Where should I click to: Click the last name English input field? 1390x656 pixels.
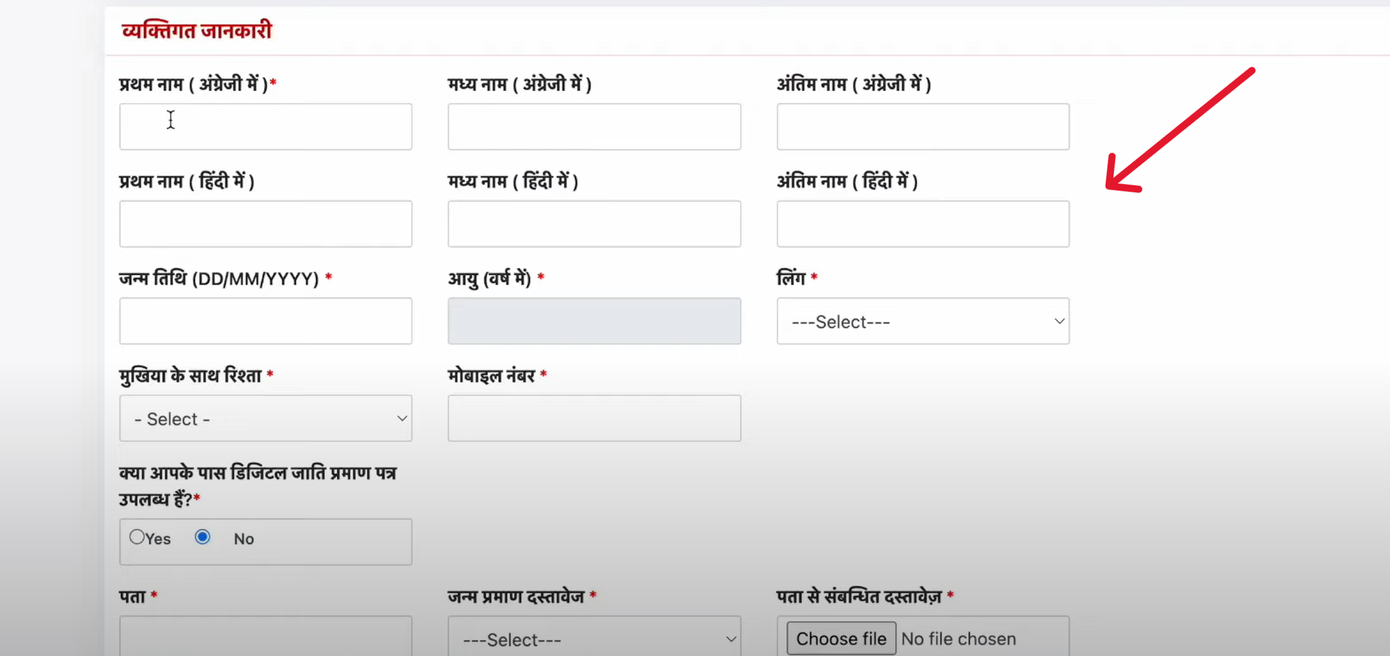tap(922, 126)
